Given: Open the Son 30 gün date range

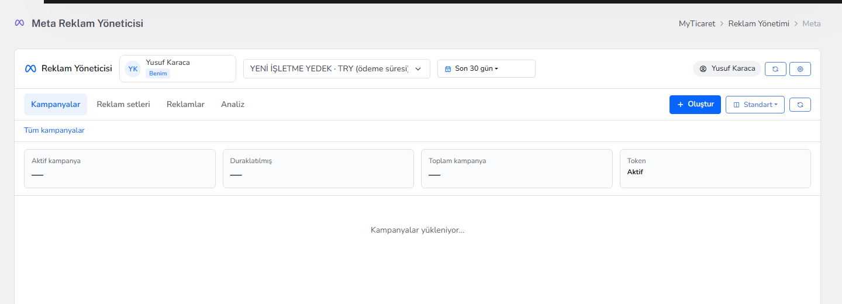Looking at the screenshot, I should pos(486,68).
